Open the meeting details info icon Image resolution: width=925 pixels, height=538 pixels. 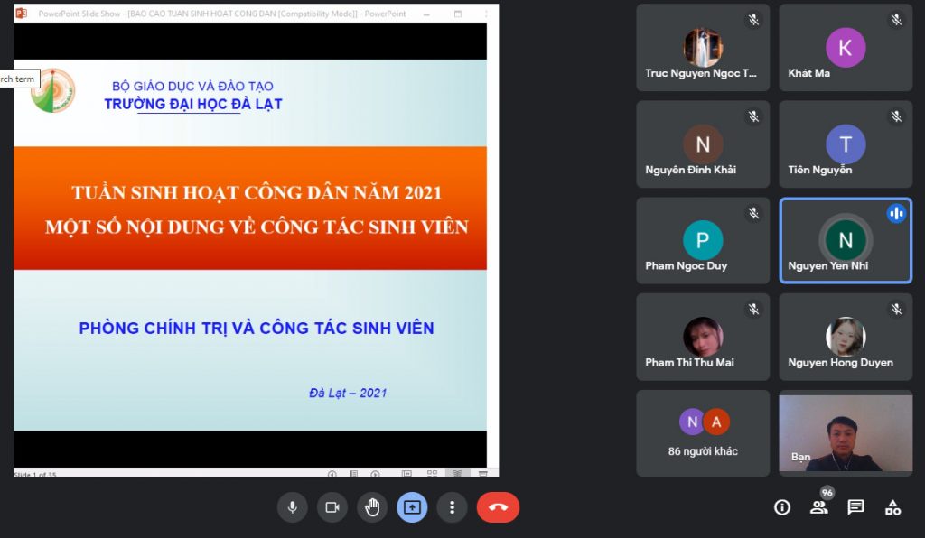pyautogui.click(x=782, y=507)
